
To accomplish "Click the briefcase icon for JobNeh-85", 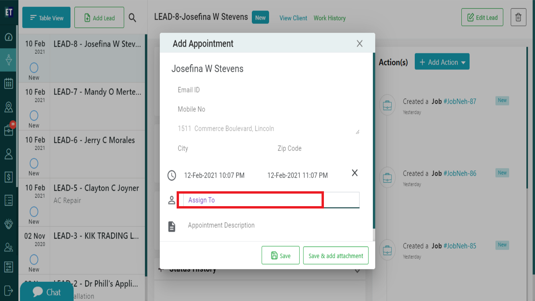I will (387, 250).
